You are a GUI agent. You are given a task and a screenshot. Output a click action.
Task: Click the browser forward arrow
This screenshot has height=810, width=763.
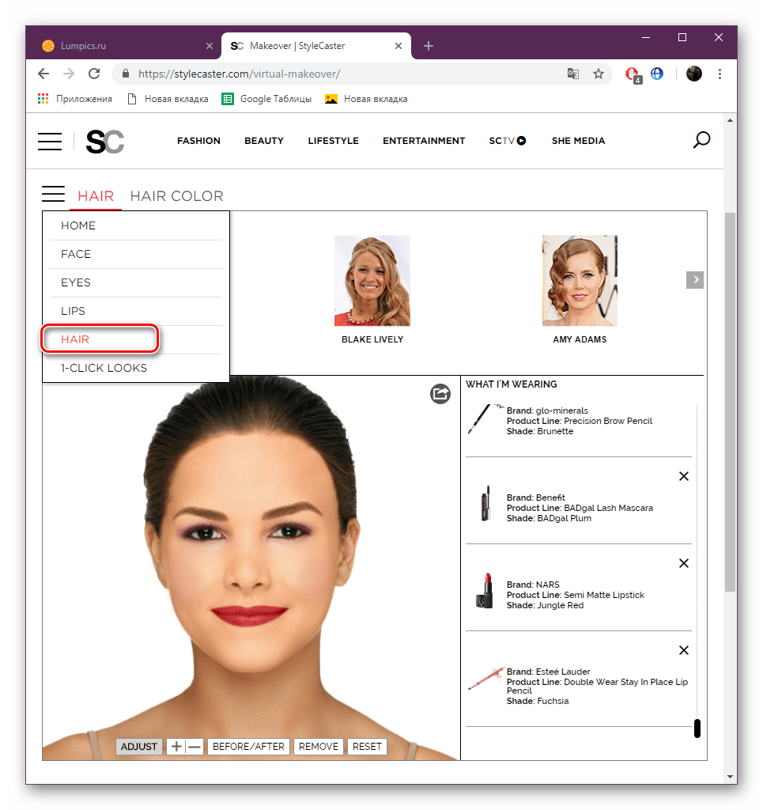tap(69, 74)
